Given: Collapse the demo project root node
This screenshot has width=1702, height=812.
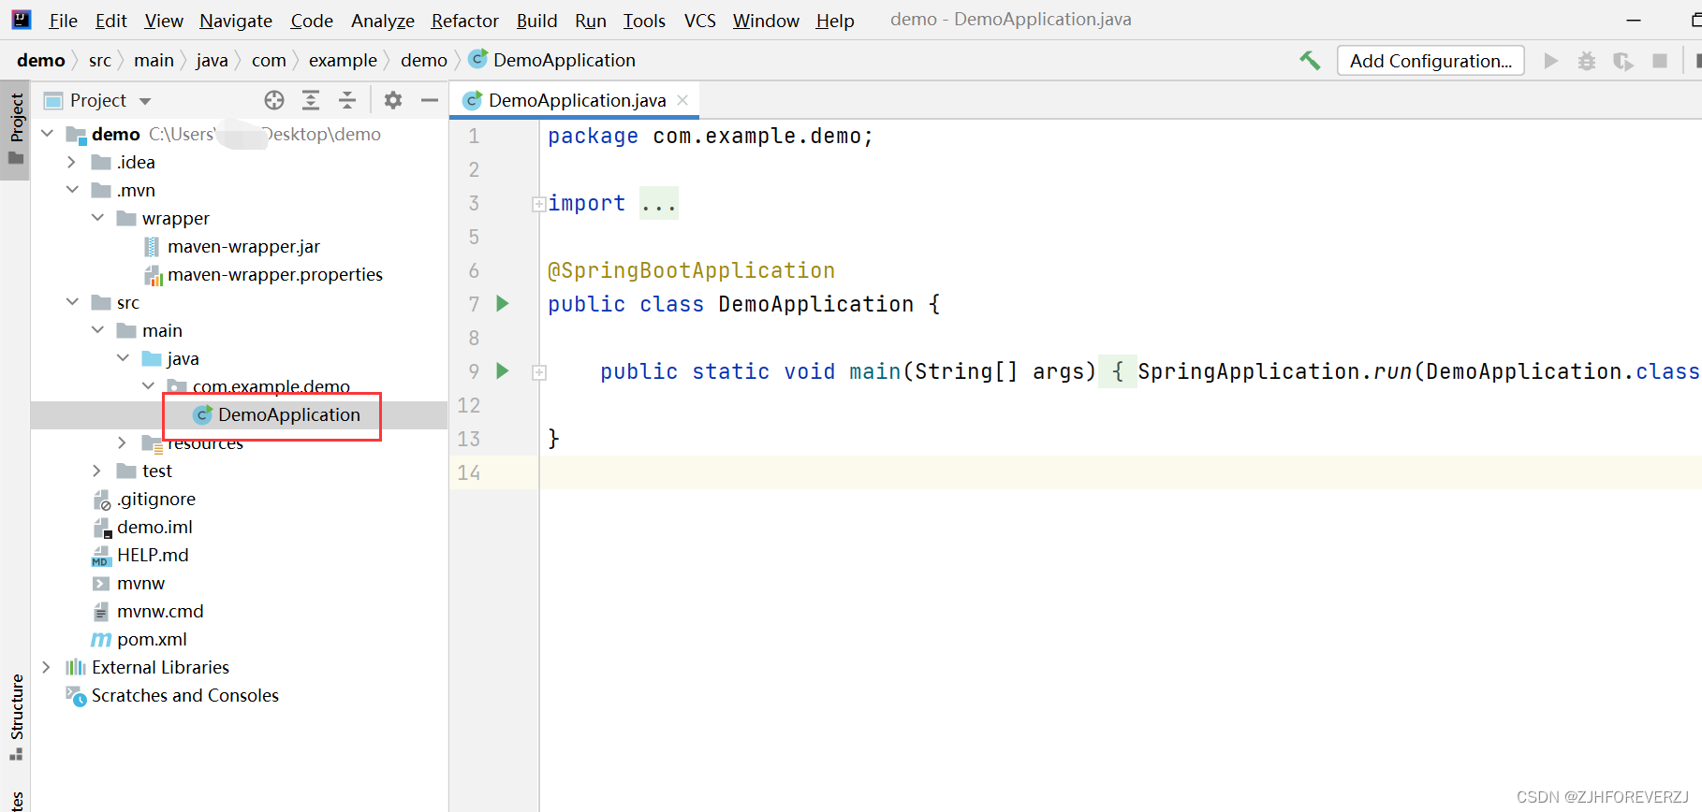Looking at the screenshot, I should (47, 134).
